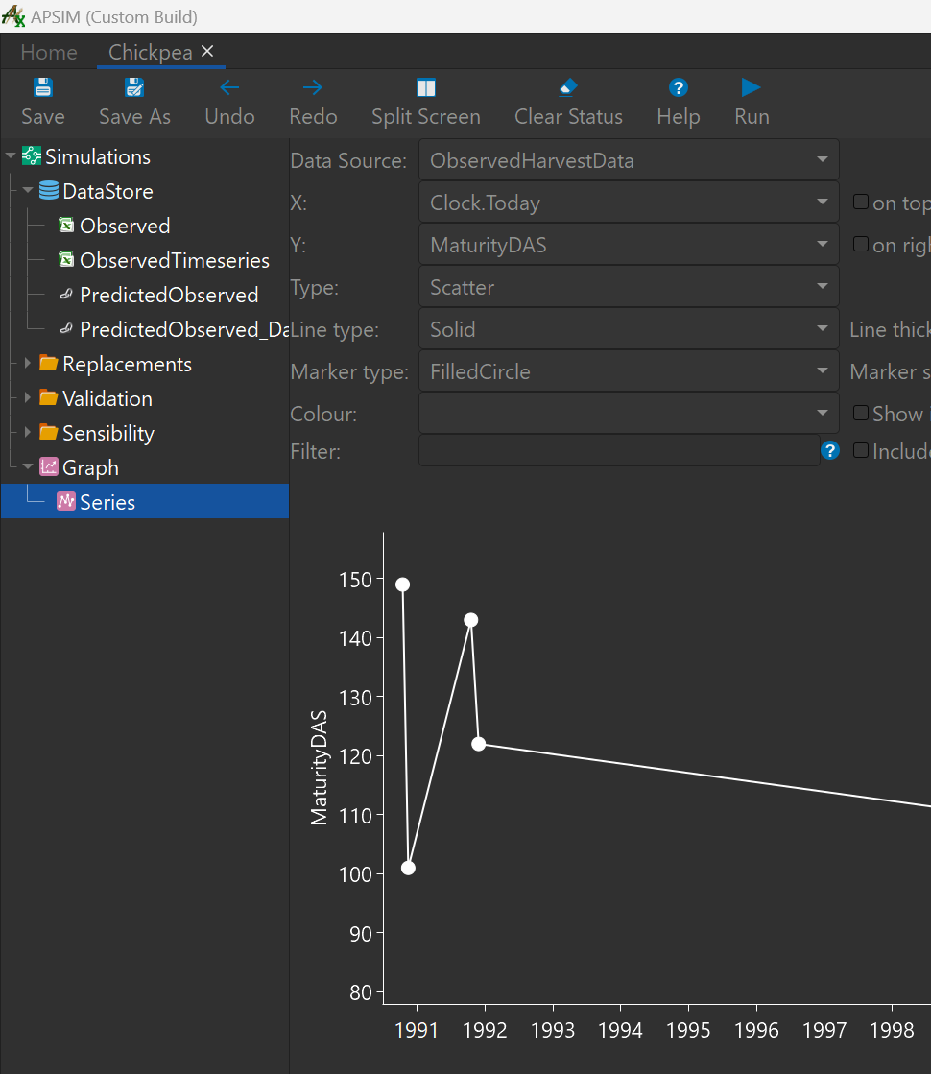Switch to the Home tab
Screen dimensions: 931x1074
[48, 52]
